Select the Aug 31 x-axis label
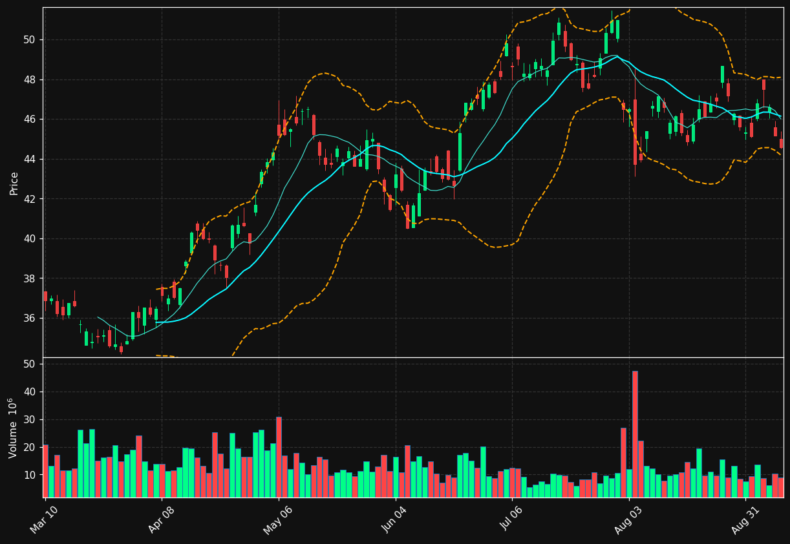 [745, 519]
